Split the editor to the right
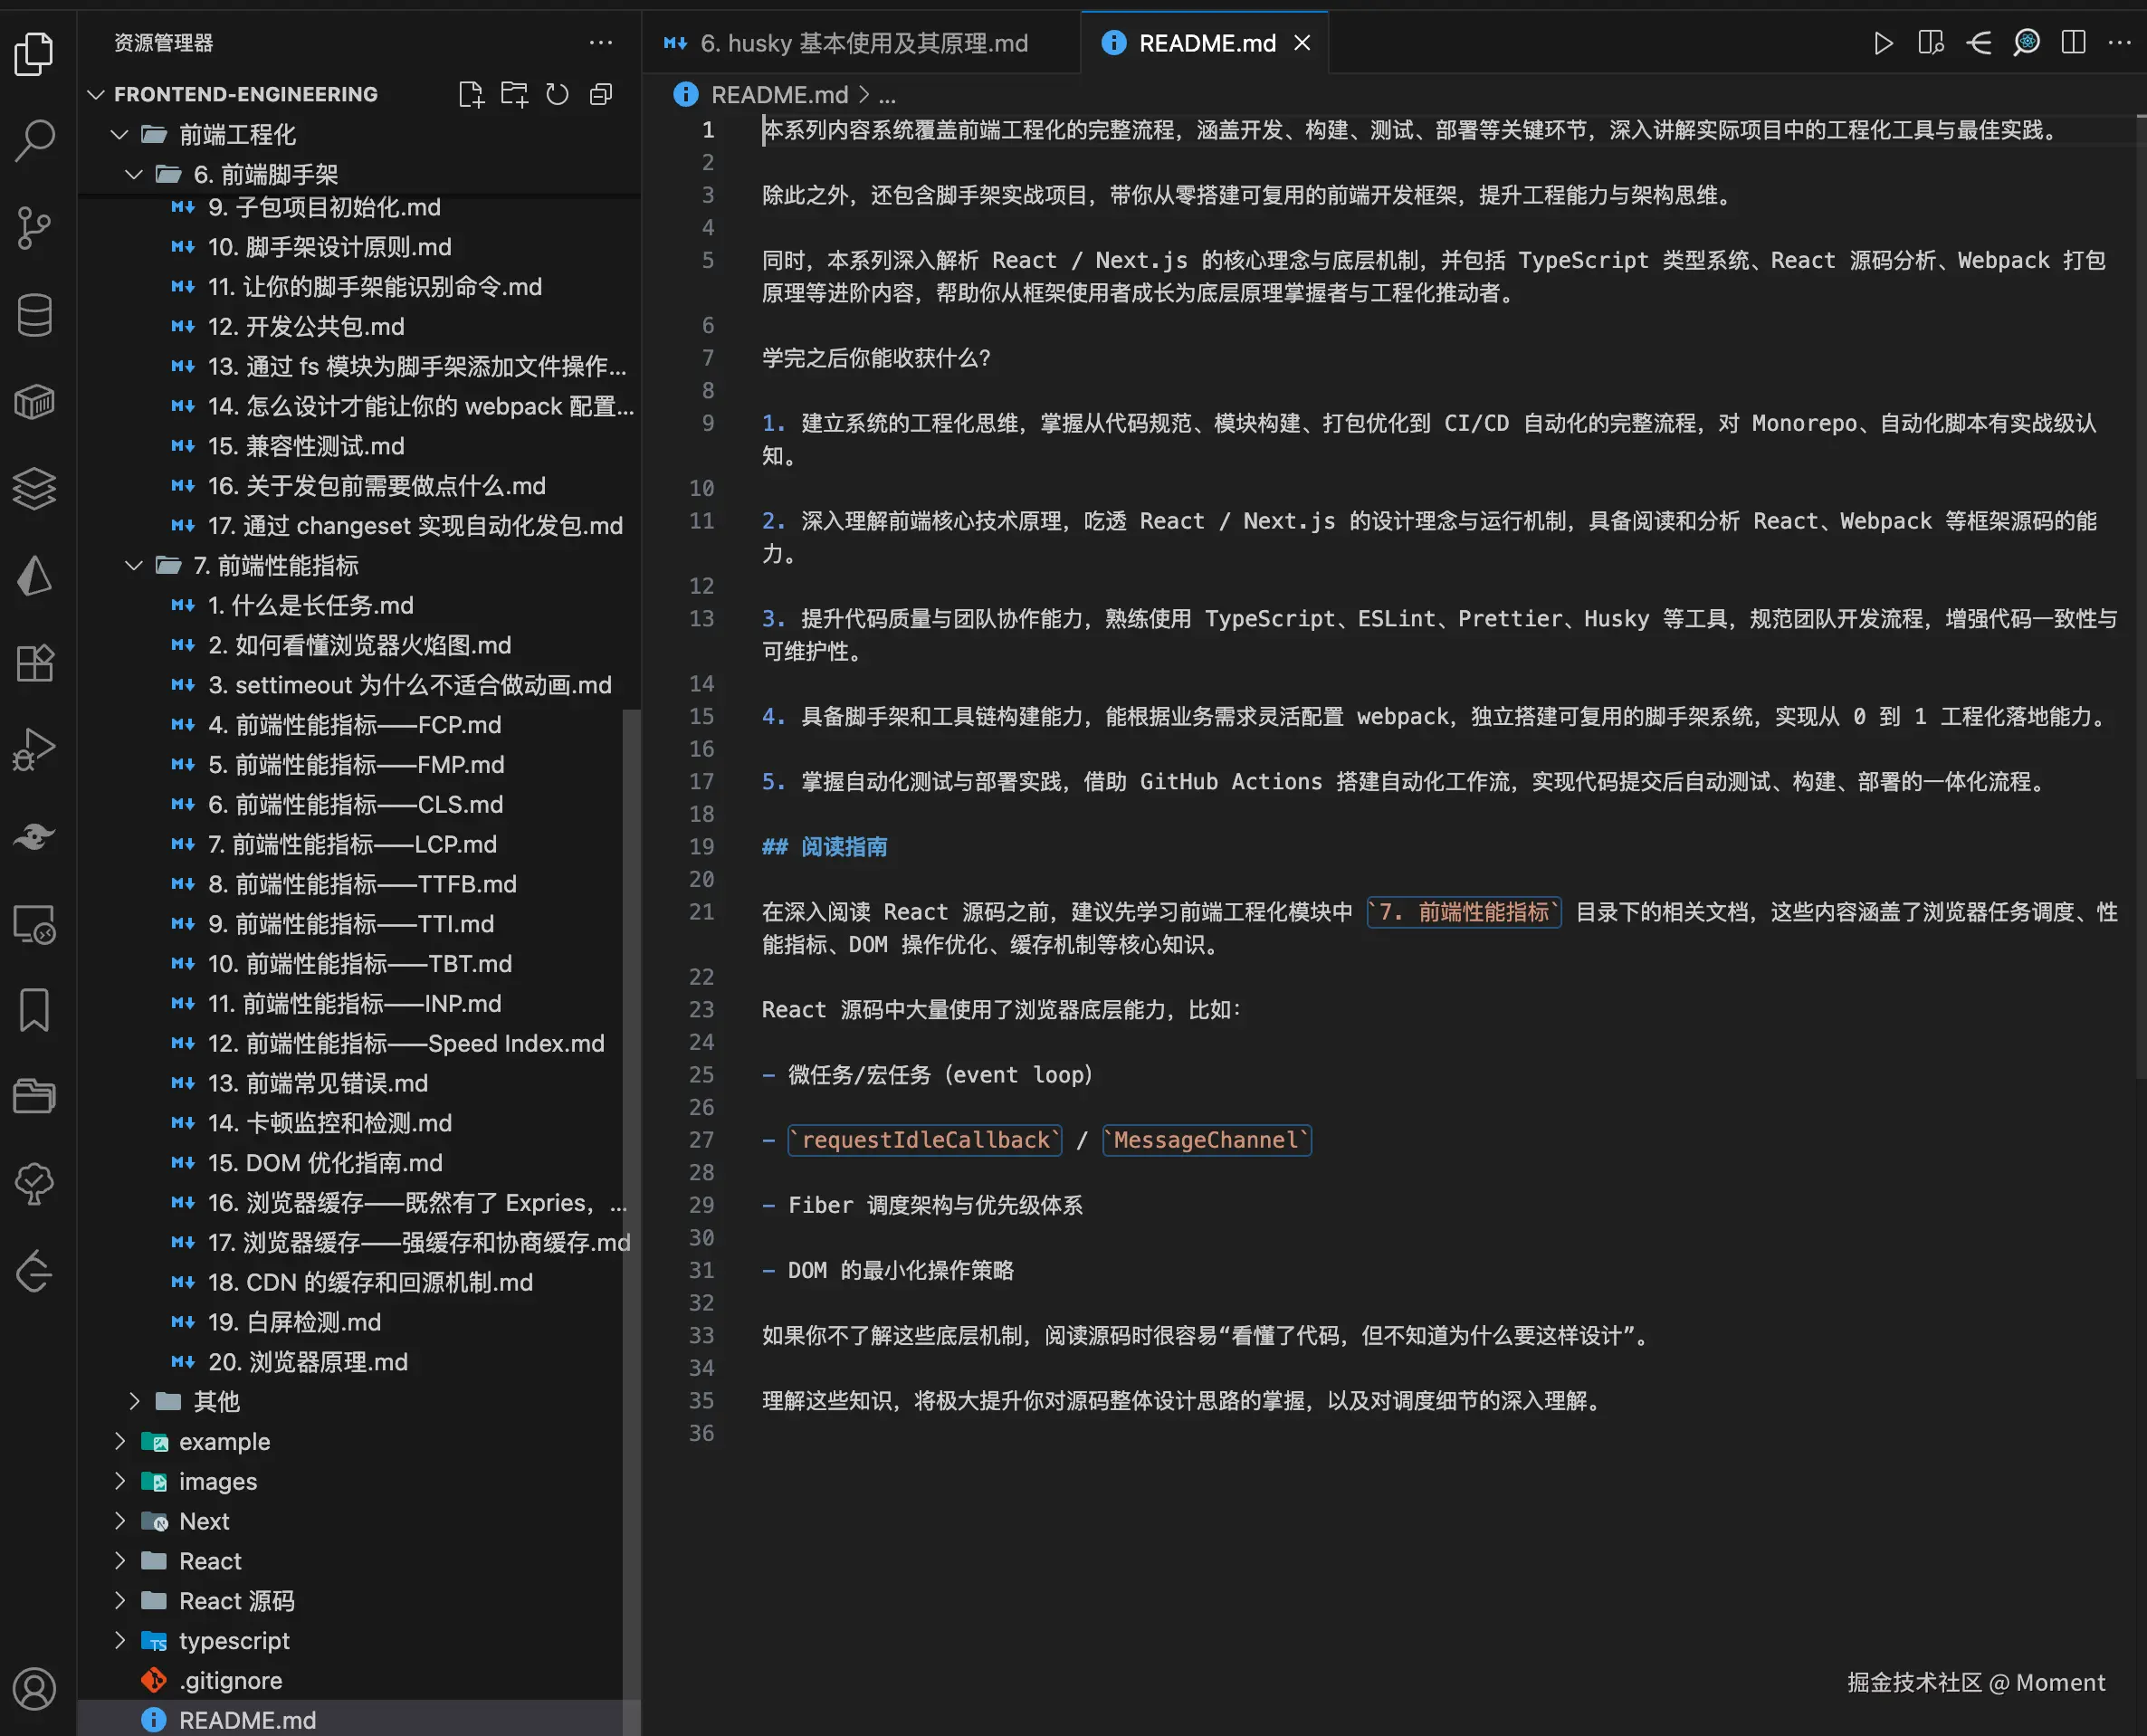Image resolution: width=2147 pixels, height=1736 pixels. tap(2073, 43)
